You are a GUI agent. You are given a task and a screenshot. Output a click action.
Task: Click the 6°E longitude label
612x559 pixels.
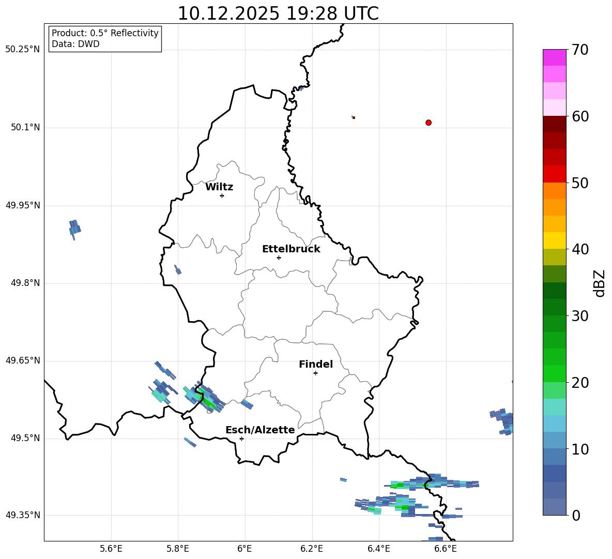(x=245, y=549)
